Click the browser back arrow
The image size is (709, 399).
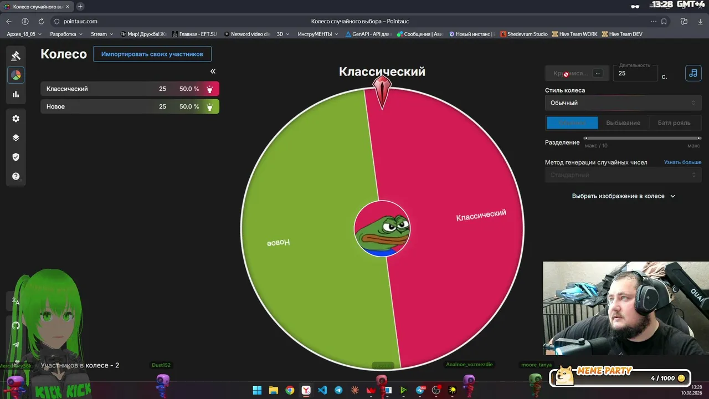[9, 22]
